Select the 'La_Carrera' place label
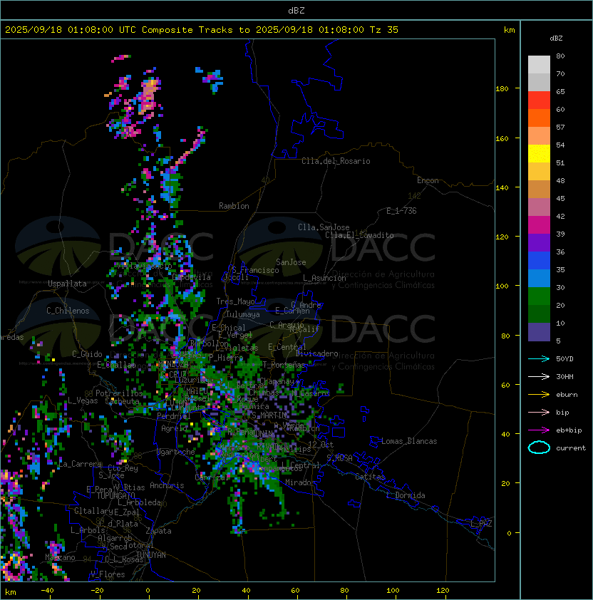This screenshot has width=593, height=600. (80, 464)
